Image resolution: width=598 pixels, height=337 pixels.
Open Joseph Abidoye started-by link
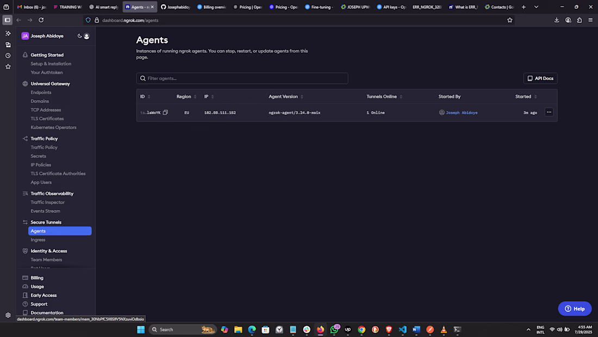coord(462,113)
